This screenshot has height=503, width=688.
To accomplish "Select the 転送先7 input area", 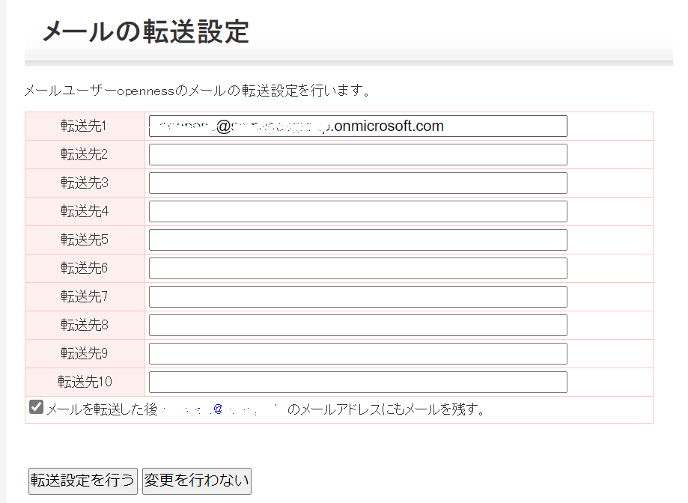I will click(358, 296).
